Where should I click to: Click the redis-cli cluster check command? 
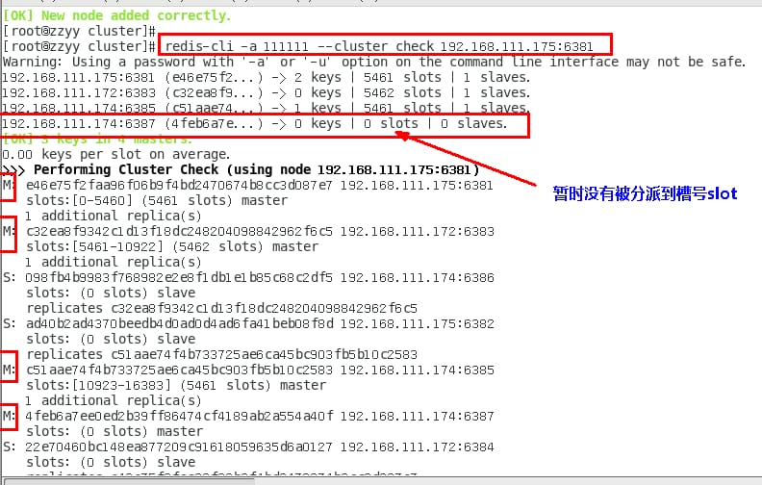click(x=385, y=45)
